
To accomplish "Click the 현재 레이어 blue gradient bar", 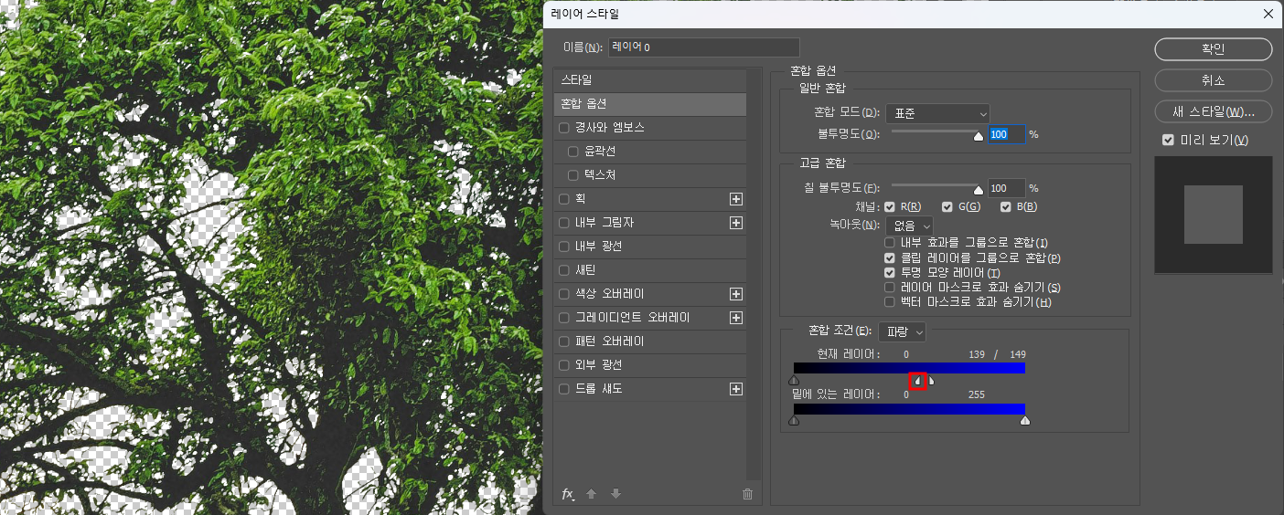I will (x=909, y=368).
